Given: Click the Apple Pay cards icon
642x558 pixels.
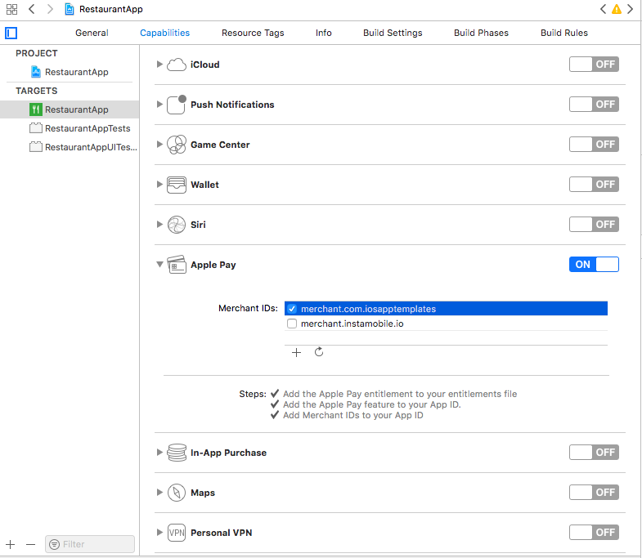Looking at the screenshot, I should pyautogui.click(x=177, y=265).
